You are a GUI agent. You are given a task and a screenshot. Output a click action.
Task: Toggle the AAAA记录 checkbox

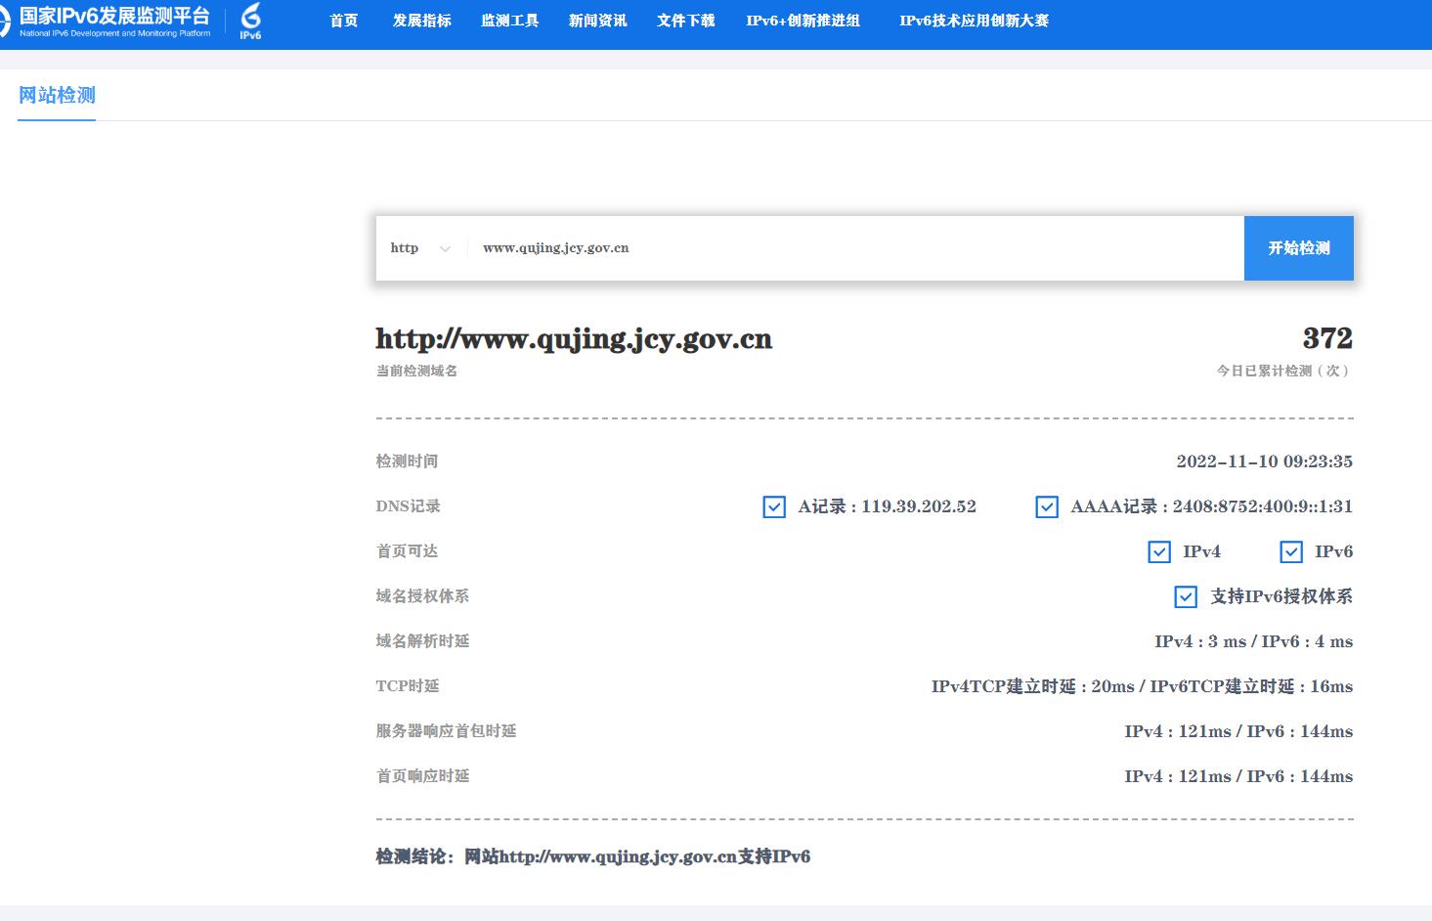coord(1047,506)
